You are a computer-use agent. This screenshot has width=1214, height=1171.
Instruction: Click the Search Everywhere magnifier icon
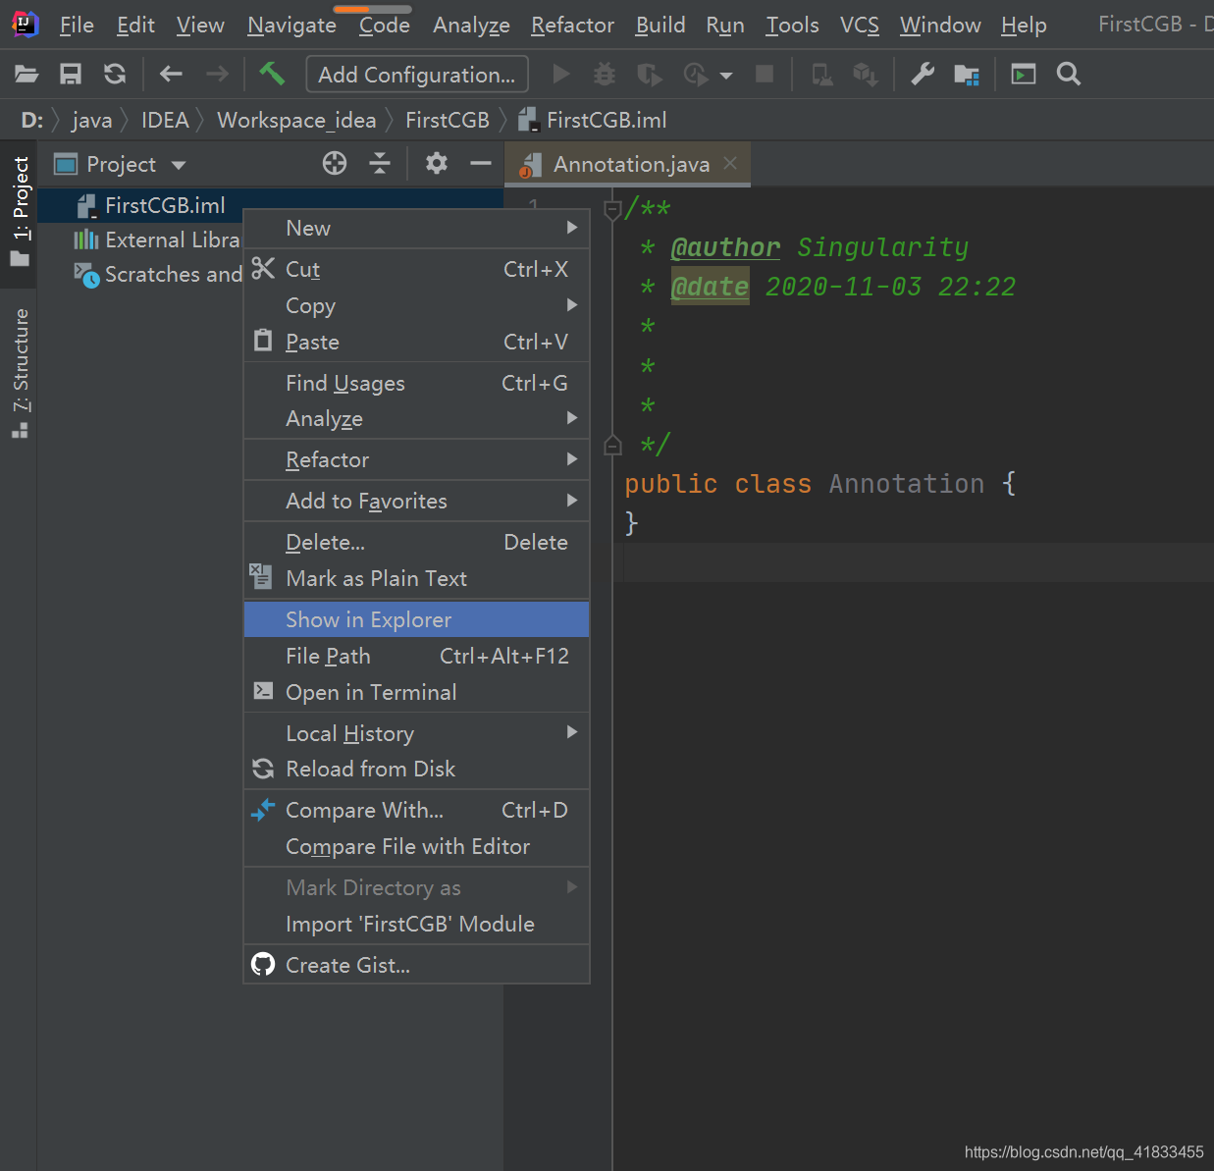[1069, 74]
